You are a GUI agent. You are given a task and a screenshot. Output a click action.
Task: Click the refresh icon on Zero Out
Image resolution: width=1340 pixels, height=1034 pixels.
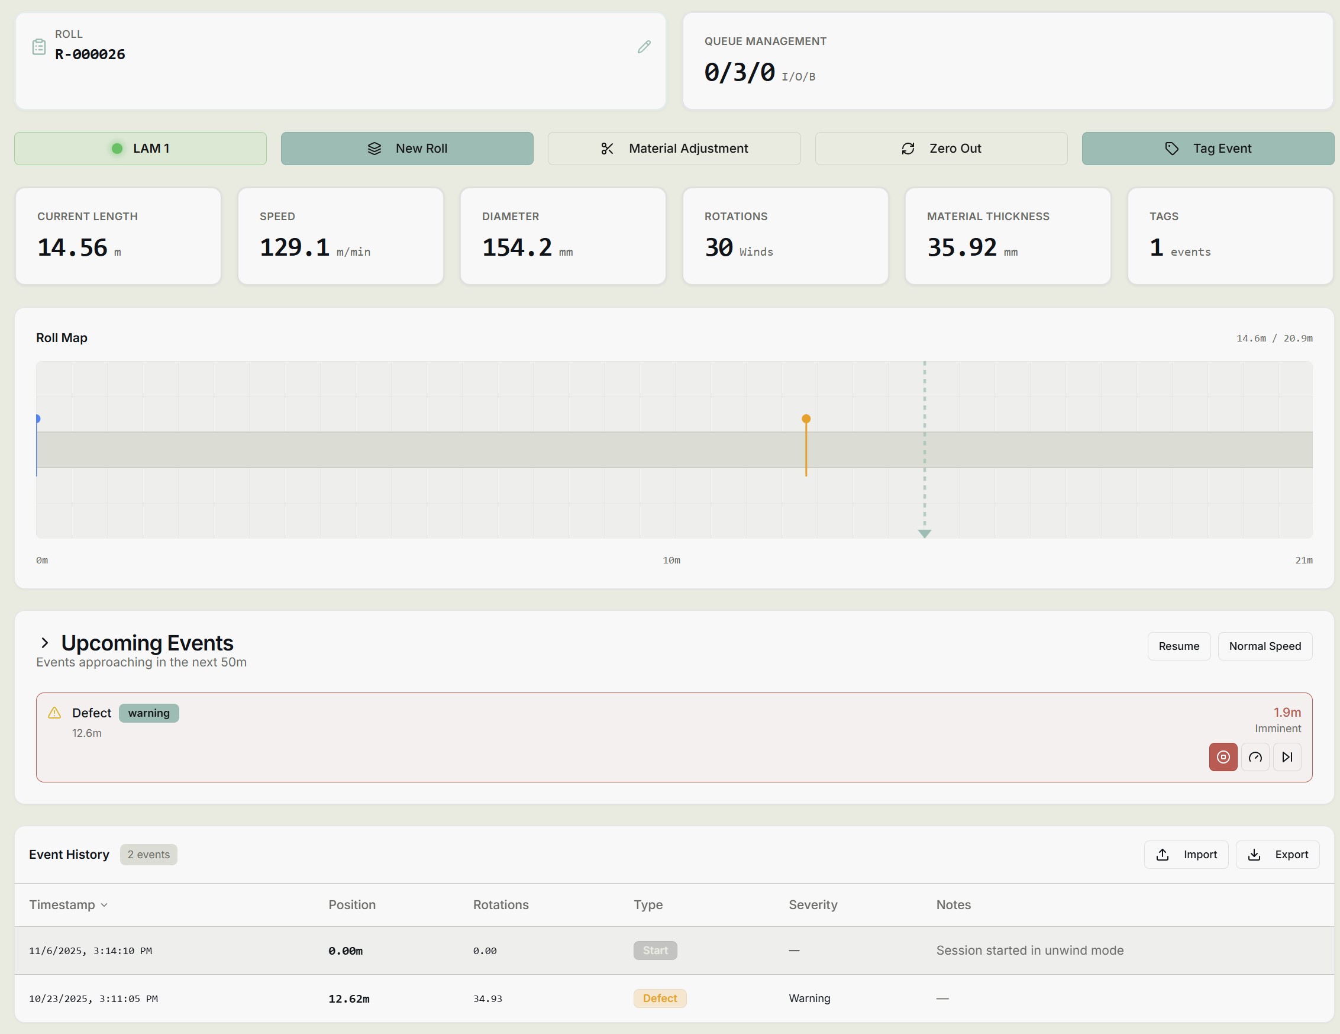908,149
